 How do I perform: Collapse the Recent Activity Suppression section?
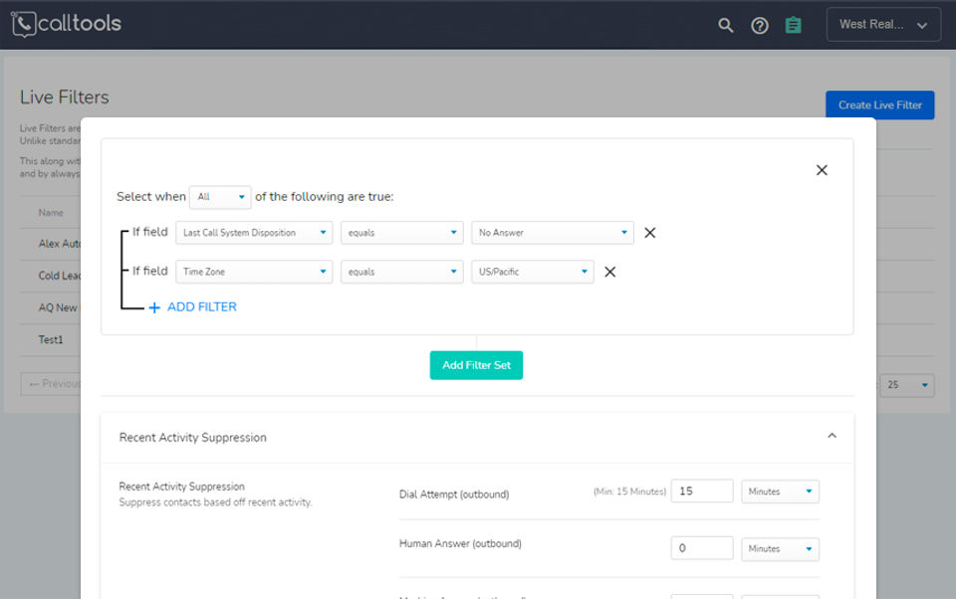point(832,436)
